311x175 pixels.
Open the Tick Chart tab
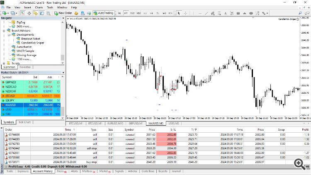pos(24,122)
